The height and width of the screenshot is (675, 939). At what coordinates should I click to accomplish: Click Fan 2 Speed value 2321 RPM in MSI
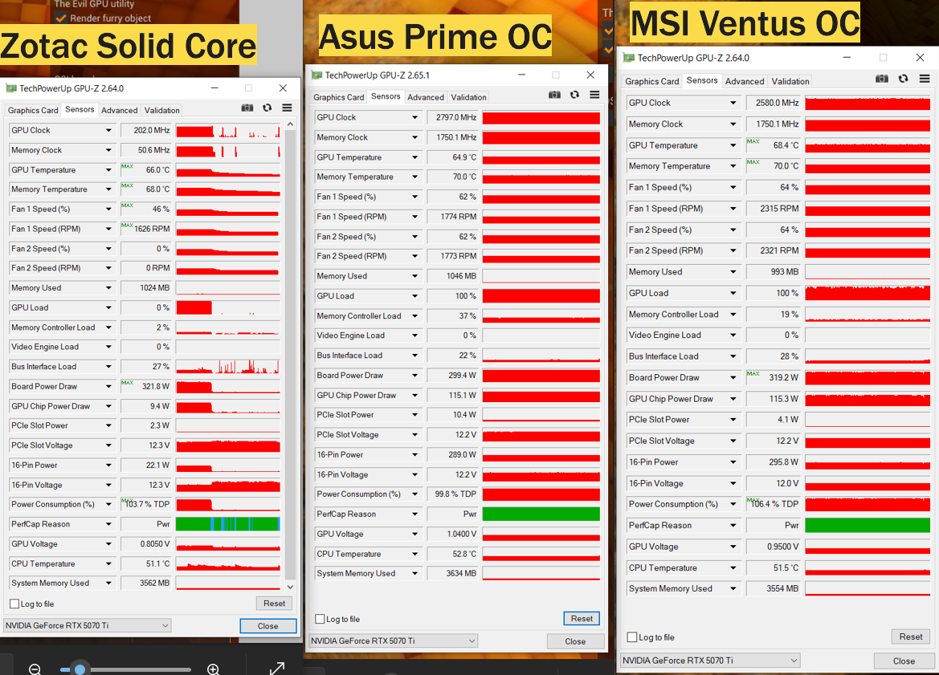tap(773, 250)
